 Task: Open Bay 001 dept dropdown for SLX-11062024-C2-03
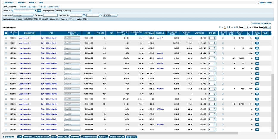click(x=72, y=58)
